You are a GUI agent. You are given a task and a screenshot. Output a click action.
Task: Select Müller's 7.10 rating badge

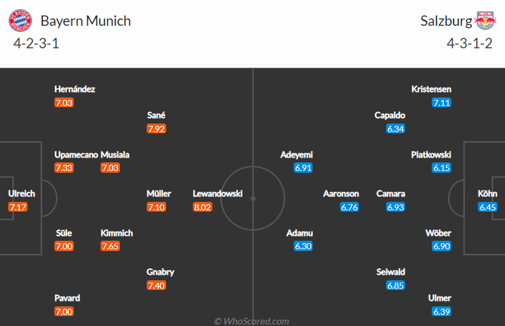tap(156, 207)
